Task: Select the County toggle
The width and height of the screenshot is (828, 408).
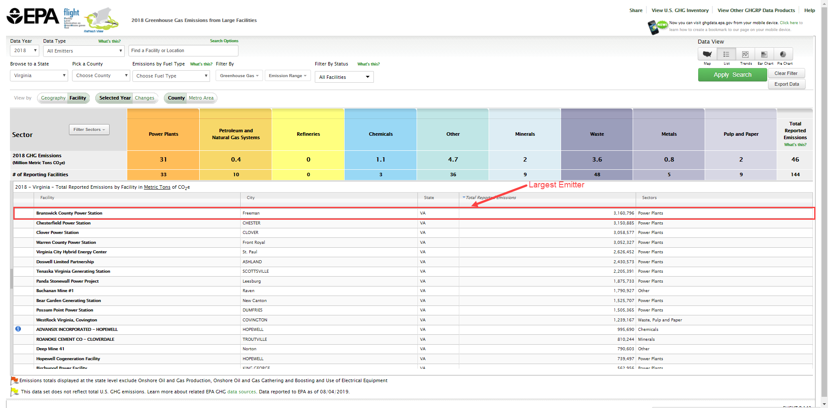Action: coord(176,98)
